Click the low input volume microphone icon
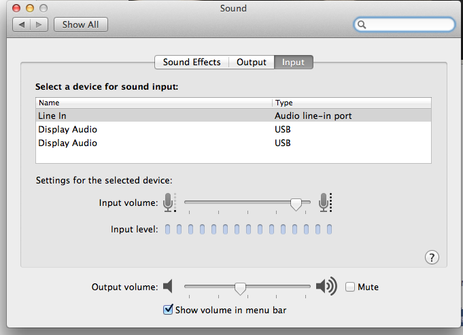Viewport: 463px width, 335px height. (169, 202)
